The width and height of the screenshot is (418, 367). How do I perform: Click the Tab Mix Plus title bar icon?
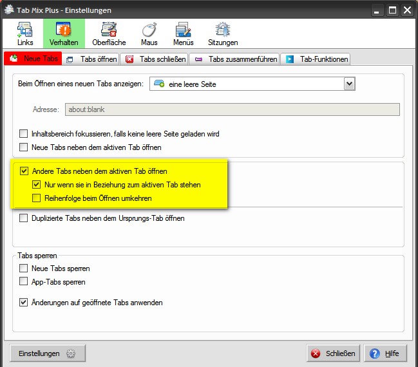coord(9,10)
